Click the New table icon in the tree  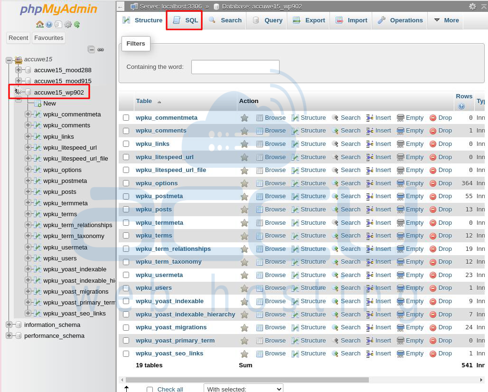coord(38,103)
